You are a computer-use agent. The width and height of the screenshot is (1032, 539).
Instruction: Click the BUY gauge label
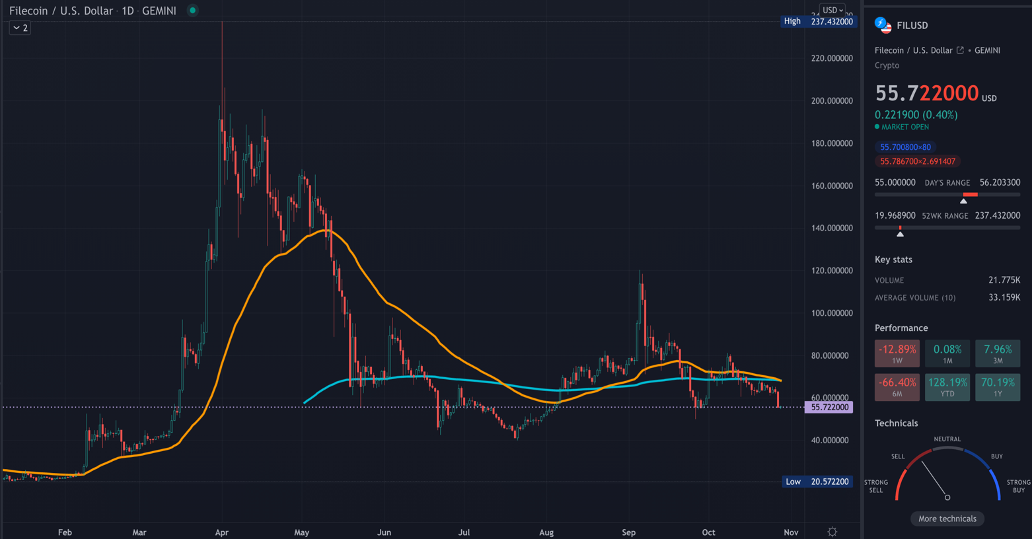(996, 456)
